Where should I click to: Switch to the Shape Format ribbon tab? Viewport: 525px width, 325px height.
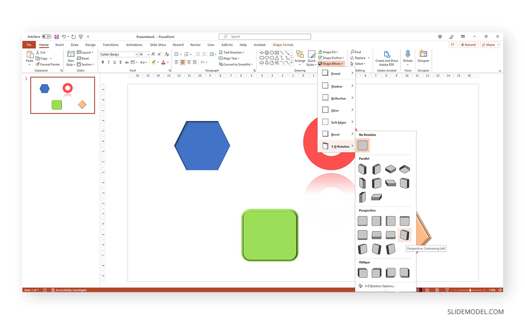pos(283,44)
